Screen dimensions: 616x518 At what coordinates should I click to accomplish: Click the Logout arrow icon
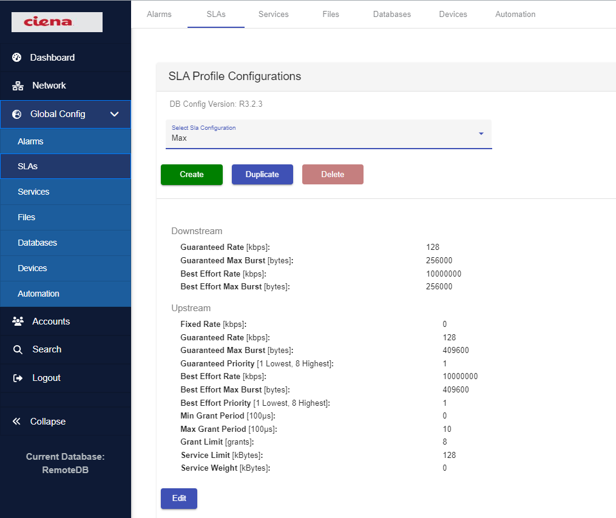[18, 378]
